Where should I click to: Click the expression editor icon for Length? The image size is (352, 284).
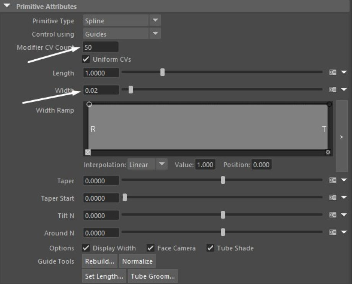click(332, 72)
